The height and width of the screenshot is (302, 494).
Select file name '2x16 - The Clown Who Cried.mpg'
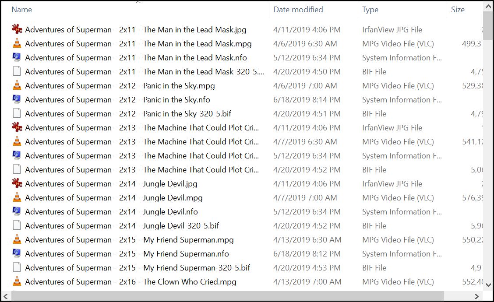(x=131, y=282)
